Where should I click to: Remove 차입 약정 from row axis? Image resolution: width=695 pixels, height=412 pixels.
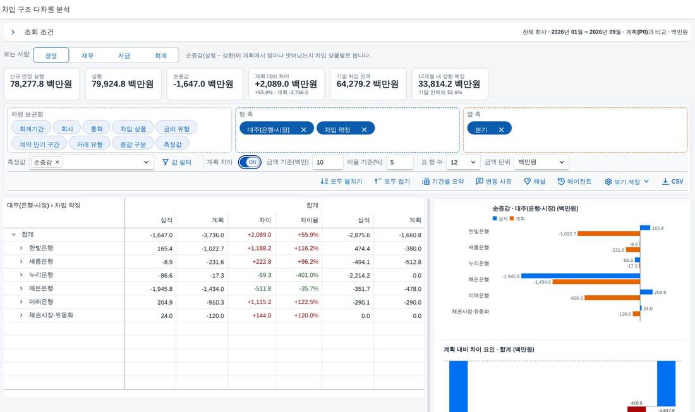click(x=364, y=130)
